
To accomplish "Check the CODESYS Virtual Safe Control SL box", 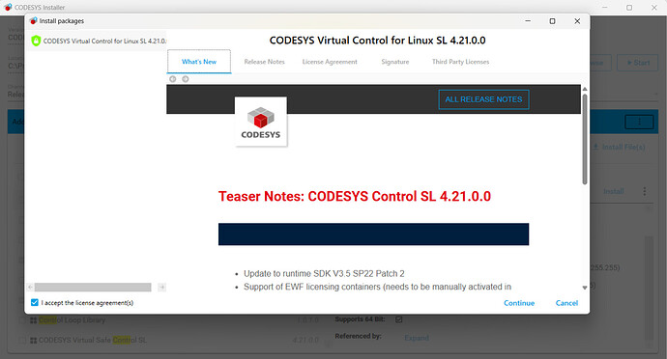I will click(22, 341).
